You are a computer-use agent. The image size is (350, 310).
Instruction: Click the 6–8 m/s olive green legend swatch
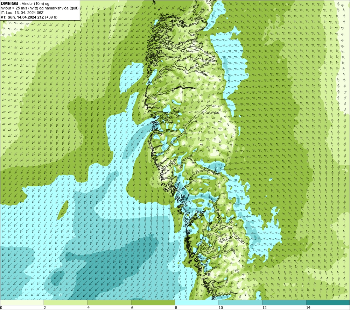[153, 302]
